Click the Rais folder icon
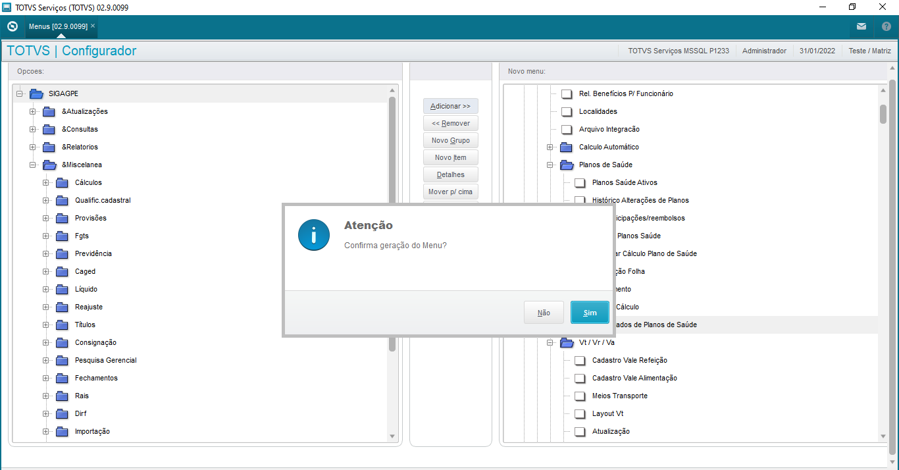 tap(63, 396)
